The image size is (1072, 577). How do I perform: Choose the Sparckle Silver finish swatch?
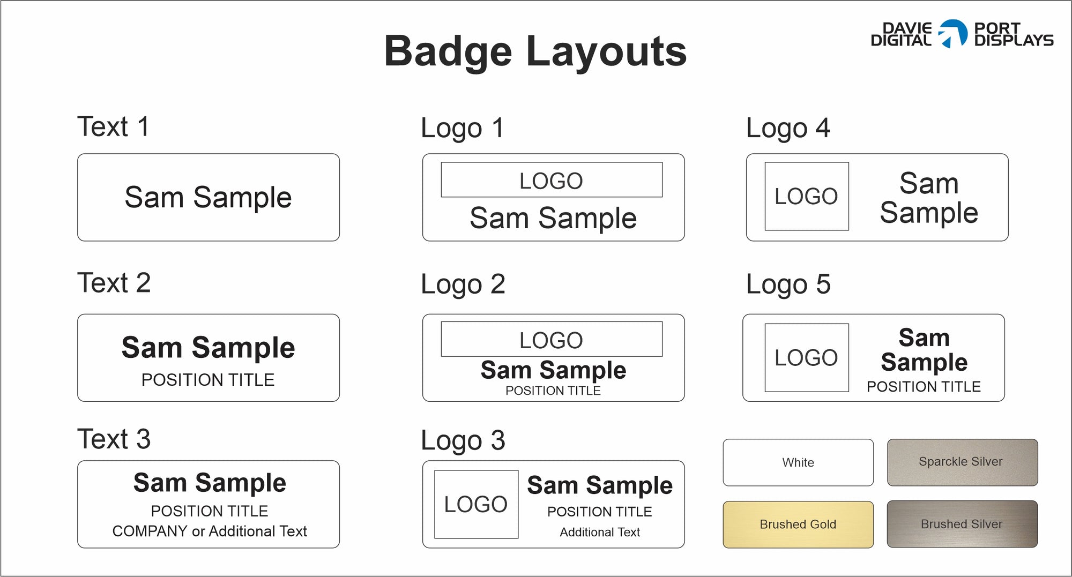(x=962, y=462)
